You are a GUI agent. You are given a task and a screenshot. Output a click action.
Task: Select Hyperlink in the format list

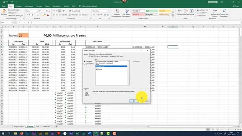point(99,70)
